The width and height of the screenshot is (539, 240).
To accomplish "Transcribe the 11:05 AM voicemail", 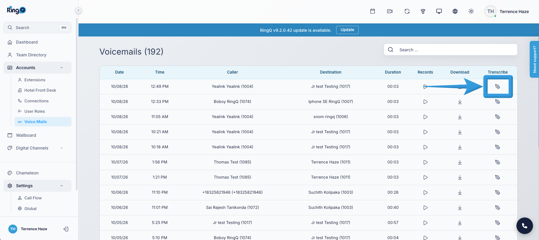I will pyautogui.click(x=498, y=117).
